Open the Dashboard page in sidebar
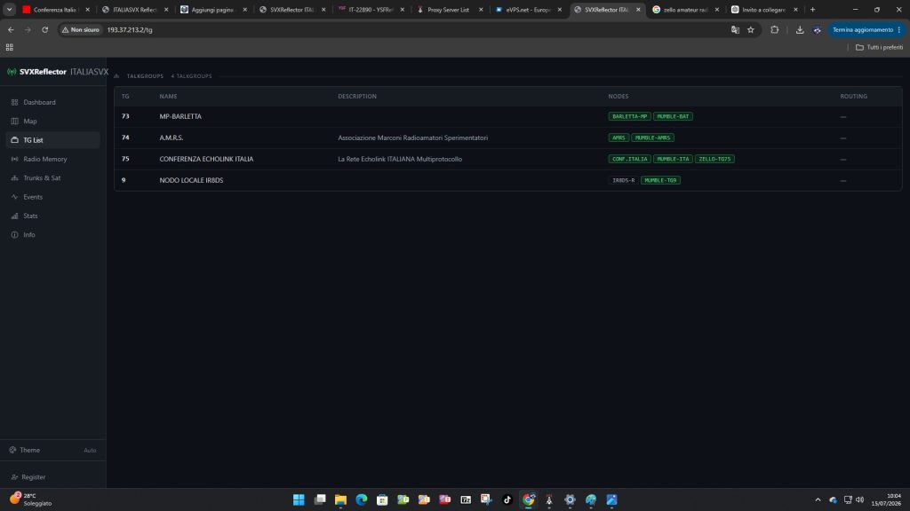Image resolution: width=910 pixels, height=511 pixels. [52, 102]
